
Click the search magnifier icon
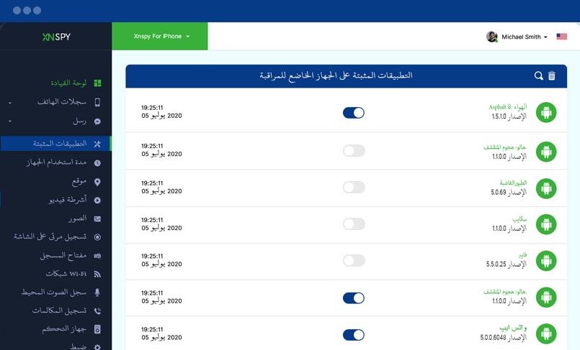click(x=538, y=76)
